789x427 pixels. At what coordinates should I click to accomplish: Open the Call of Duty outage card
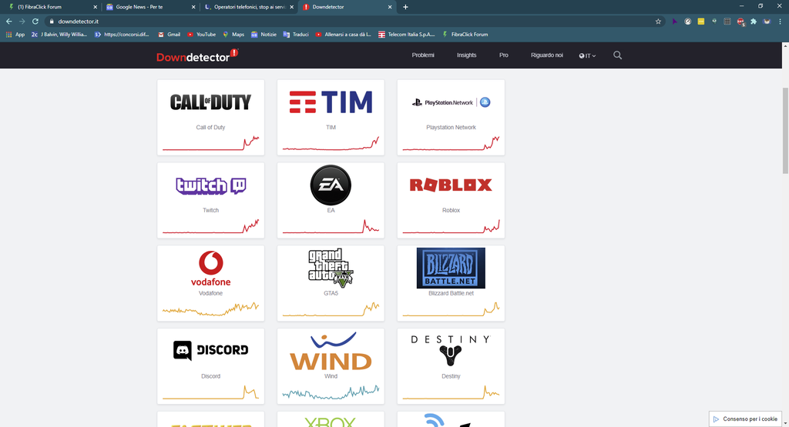pyautogui.click(x=211, y=117)
